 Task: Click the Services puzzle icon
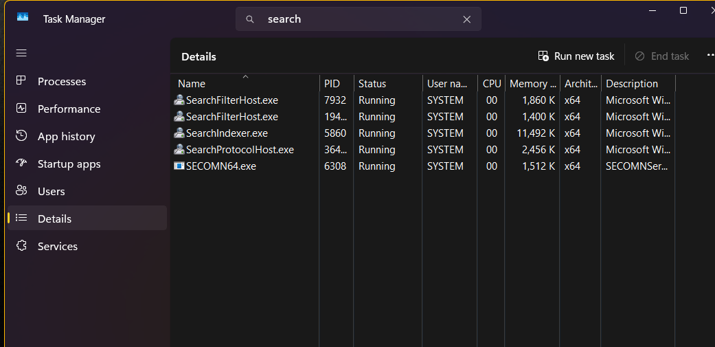tap(21, 245)
